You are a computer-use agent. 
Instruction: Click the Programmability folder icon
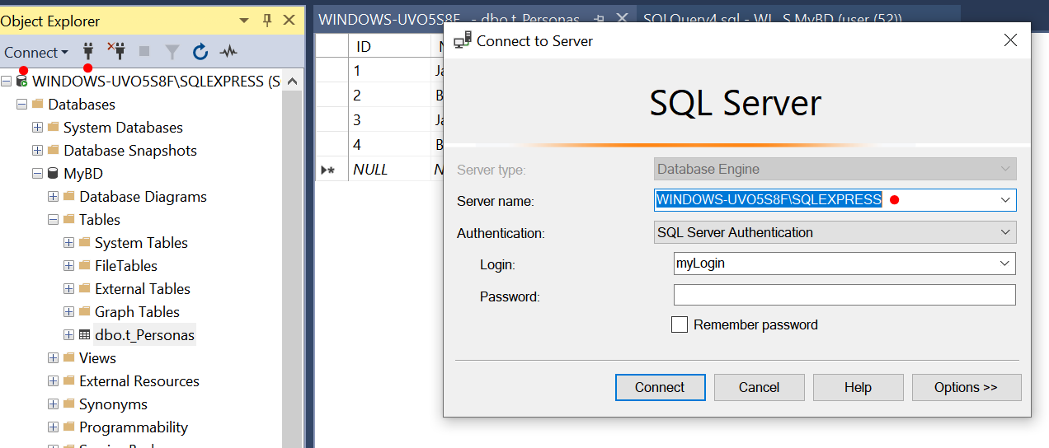69,427
